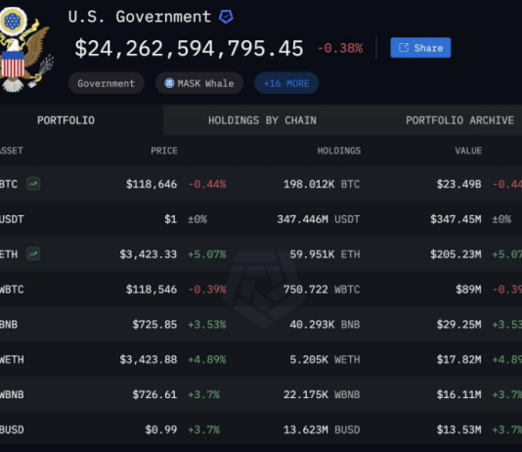Open the WBTC asset row
This screenshot has height=452, width=522.
261,290
